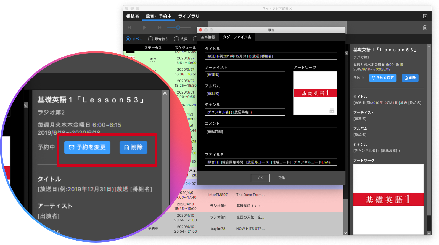Click the trash icon in the toolbar

[425, 28]
